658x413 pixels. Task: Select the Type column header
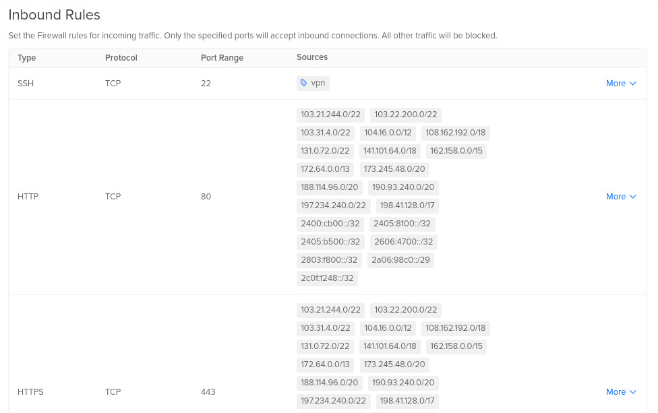(26, 58)
